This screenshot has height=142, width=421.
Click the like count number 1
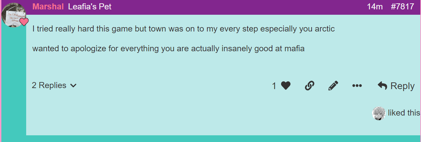click(x=274, y=86)
